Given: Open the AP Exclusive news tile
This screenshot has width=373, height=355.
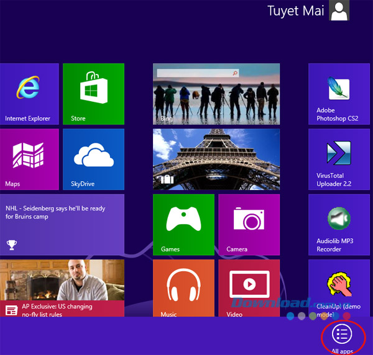Looking at the screenshot, I should point(62,288).
